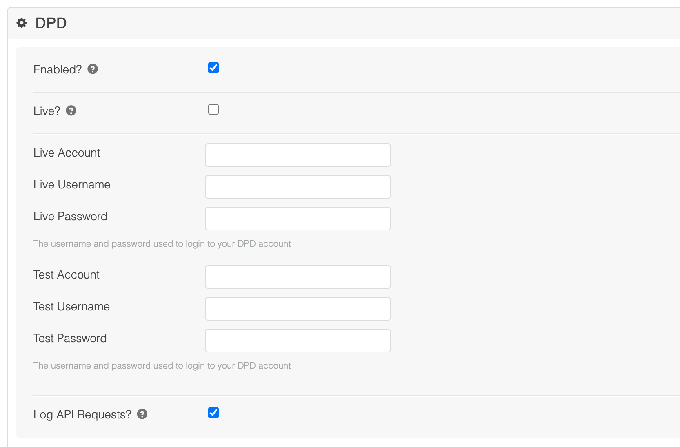Click the Test Username label
Image resolution: width=680 pixels, height=447 pixels.
pyautogui.click(x=71, y=306)
